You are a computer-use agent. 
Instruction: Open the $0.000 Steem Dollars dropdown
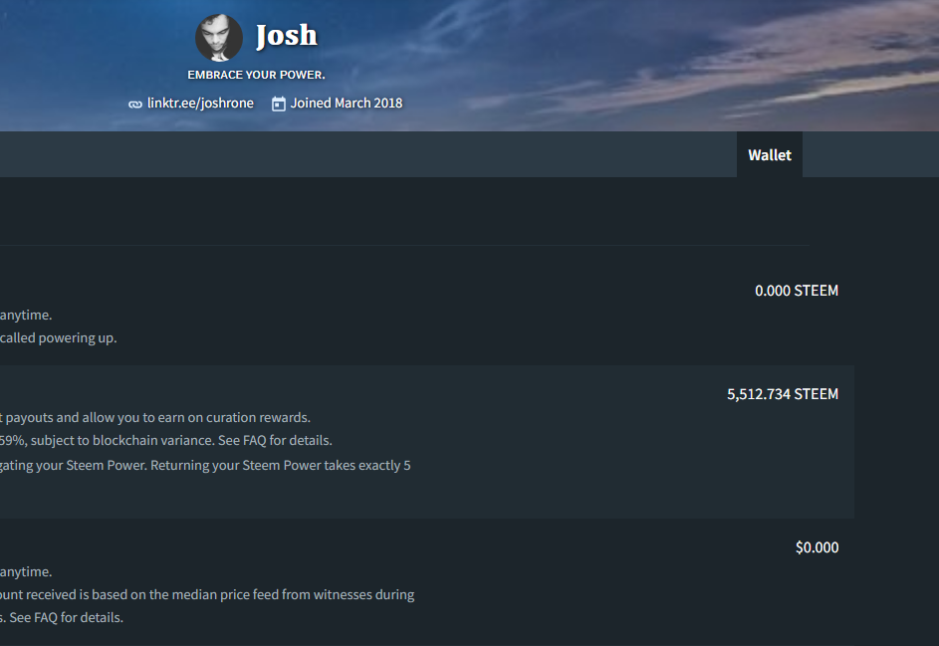[x=817, y=547]
